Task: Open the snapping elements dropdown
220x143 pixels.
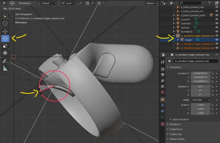Action: (x=93, y=3)
